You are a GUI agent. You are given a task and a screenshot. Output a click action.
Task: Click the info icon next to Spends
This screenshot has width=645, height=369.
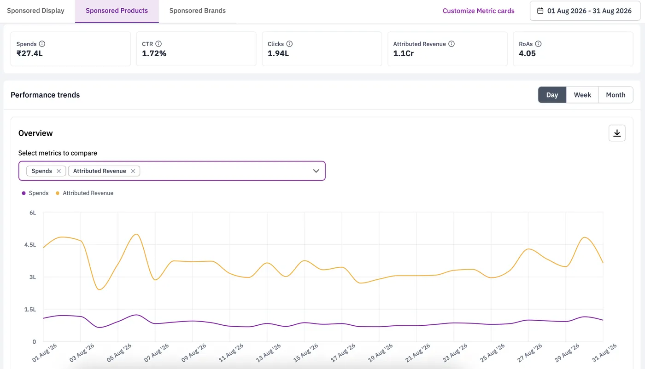tap(42, 44)
